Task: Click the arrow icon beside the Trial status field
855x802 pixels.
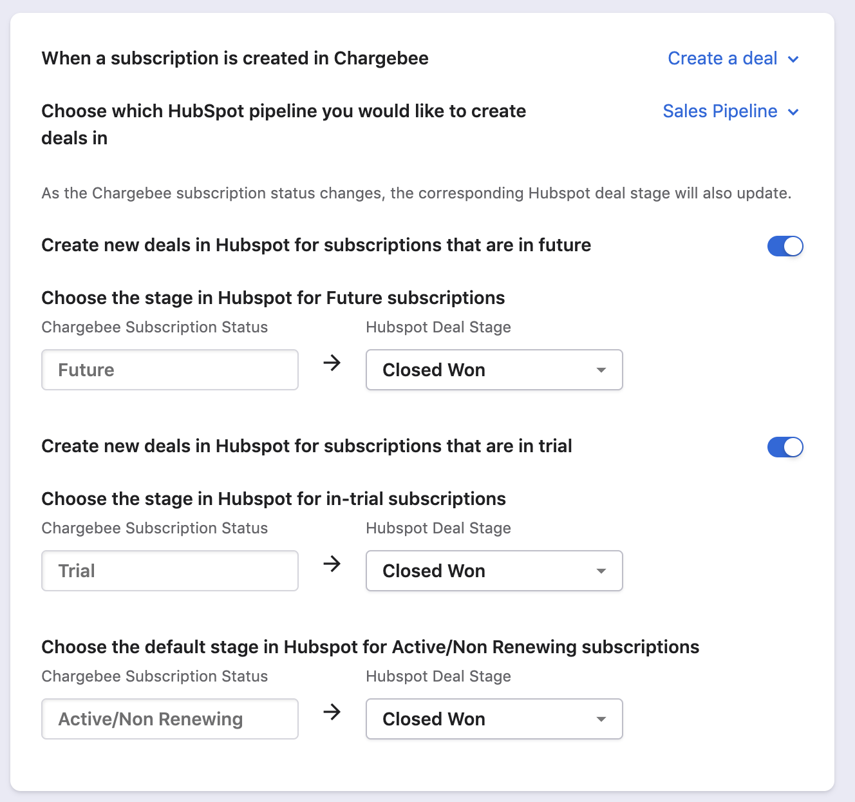Action: pos(332,564)
